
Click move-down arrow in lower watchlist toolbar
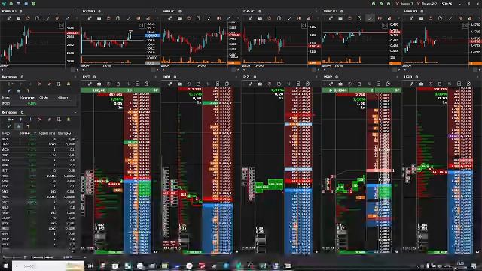click(30, 120)
